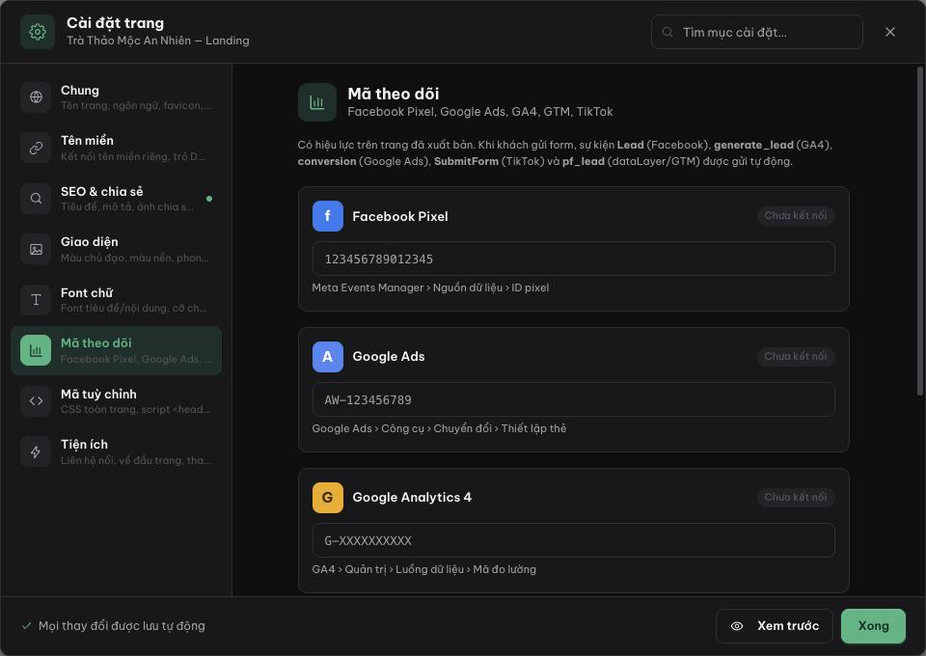Click the Xem trước button

[x=775, y=626]
